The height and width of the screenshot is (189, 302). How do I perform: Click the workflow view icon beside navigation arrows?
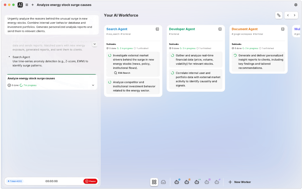tap(279, 15)
